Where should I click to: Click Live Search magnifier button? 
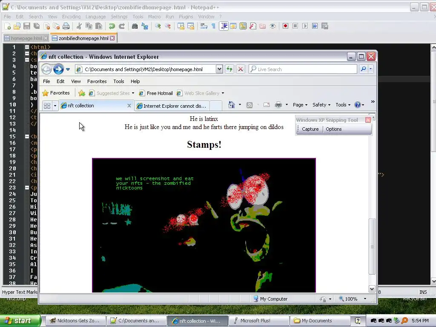tap(363, 69)
